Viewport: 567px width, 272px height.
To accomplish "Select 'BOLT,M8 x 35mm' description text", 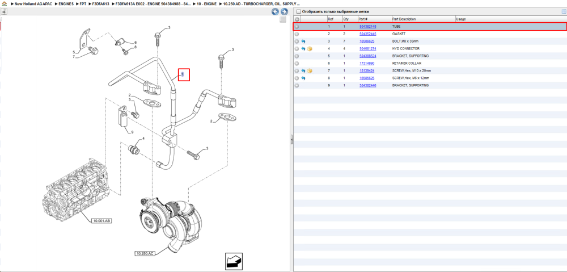I will [x=405, y=41].
